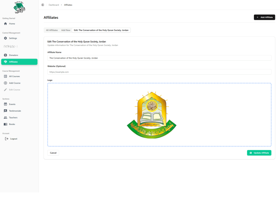Click the Website (Optional) input field

pos(159,72)
